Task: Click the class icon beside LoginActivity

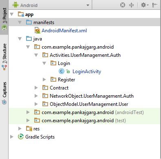Action: coord(62,71)
